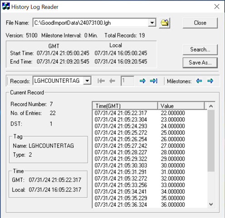Click the Value column header
The height and width of the screenshot is (218, 225).
pos(181,106)
